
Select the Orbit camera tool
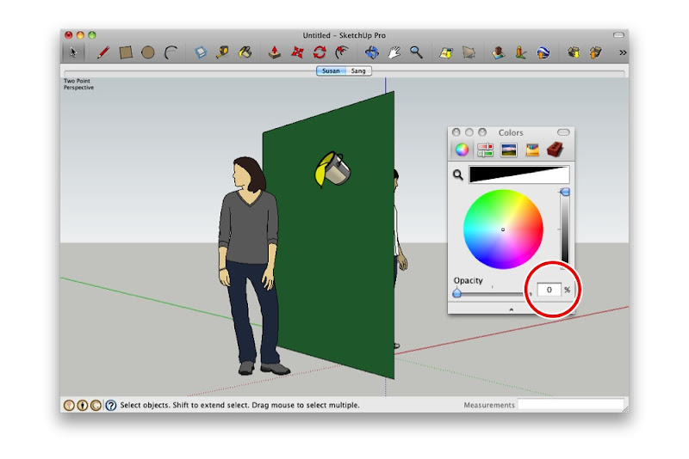372,52
